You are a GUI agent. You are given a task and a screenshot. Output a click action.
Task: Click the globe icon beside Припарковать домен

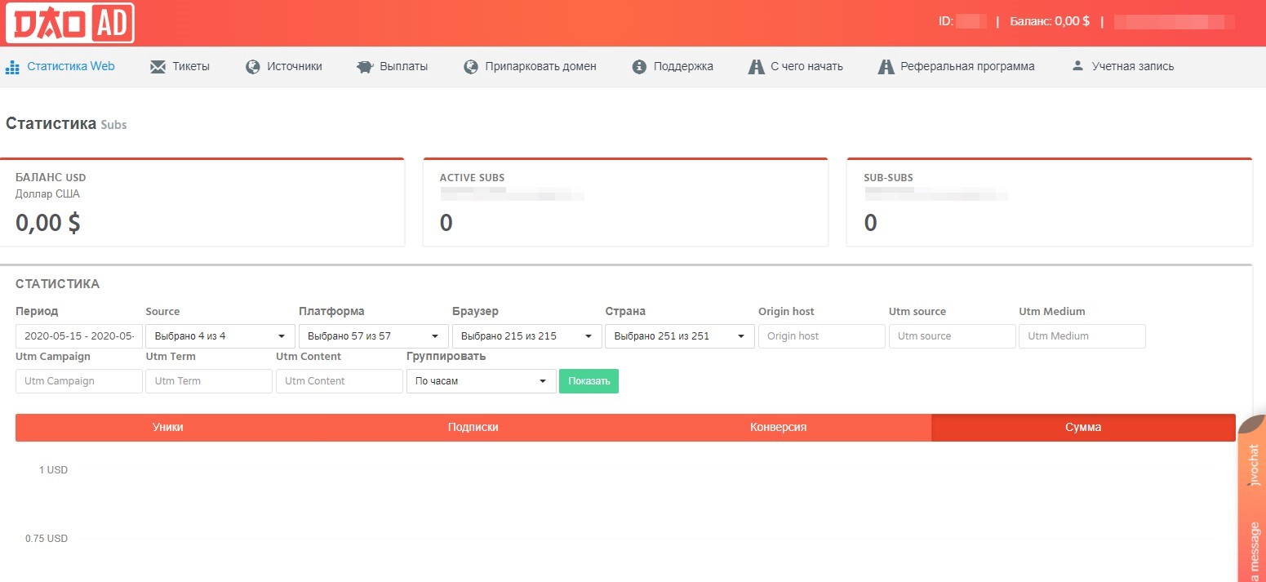[x=470, y=67]
